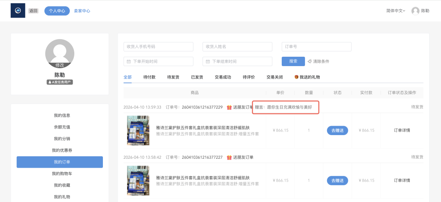The height and width of the screenshot is (202, 441).
Task: Switch to the 待发货 tab
Action: click(x=173, y=77)
